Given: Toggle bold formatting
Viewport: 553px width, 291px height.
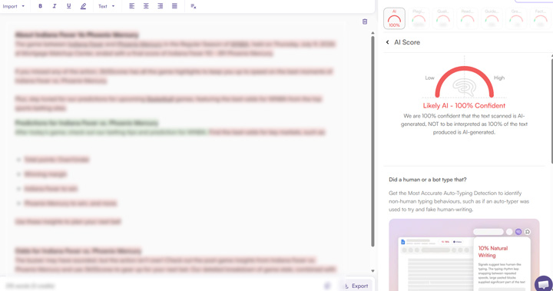Looking at the screenshot, I should coord(40,6).
